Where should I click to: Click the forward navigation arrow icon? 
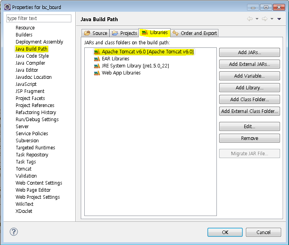coord(265,19)
